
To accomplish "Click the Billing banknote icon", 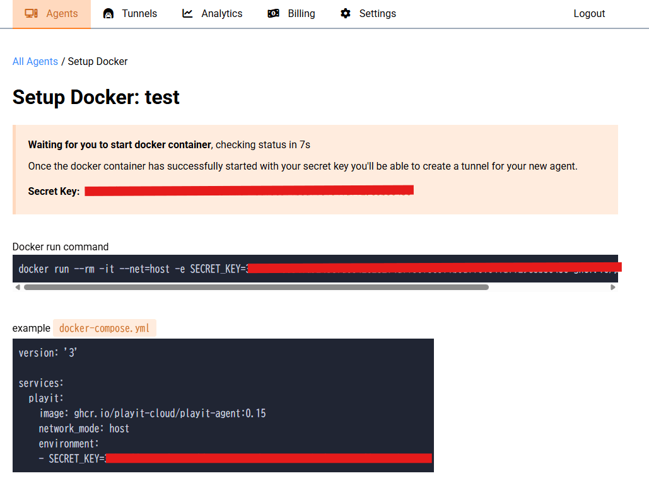I will click(273, 13).
